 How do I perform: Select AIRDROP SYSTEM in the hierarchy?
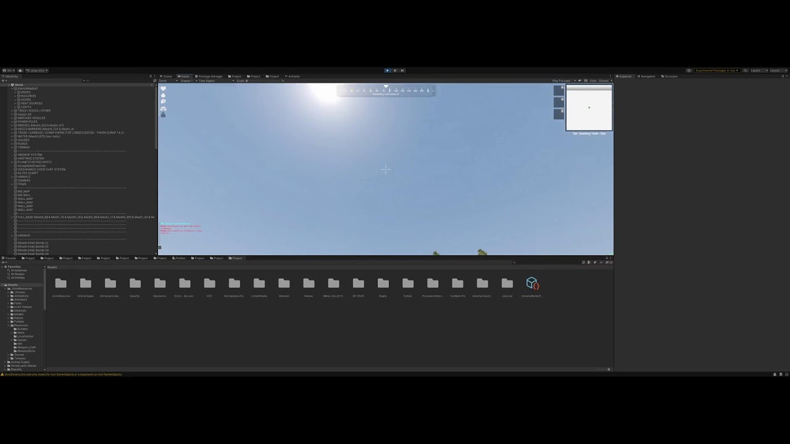point(30,155)
